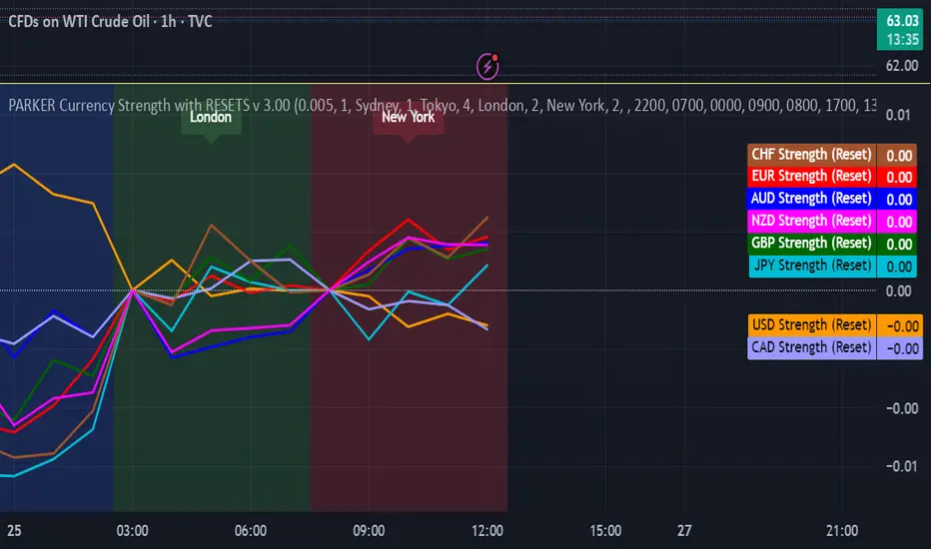Select the JPY Strength (Reset) label

pos(810,266)
